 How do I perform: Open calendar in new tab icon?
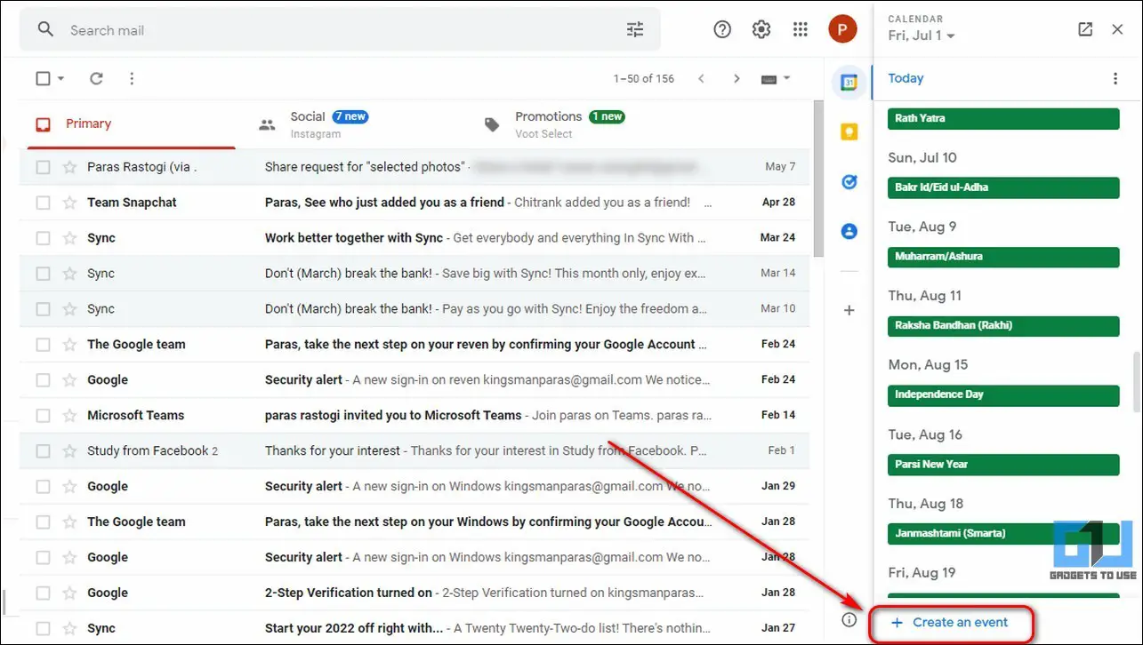point(1085,29)
